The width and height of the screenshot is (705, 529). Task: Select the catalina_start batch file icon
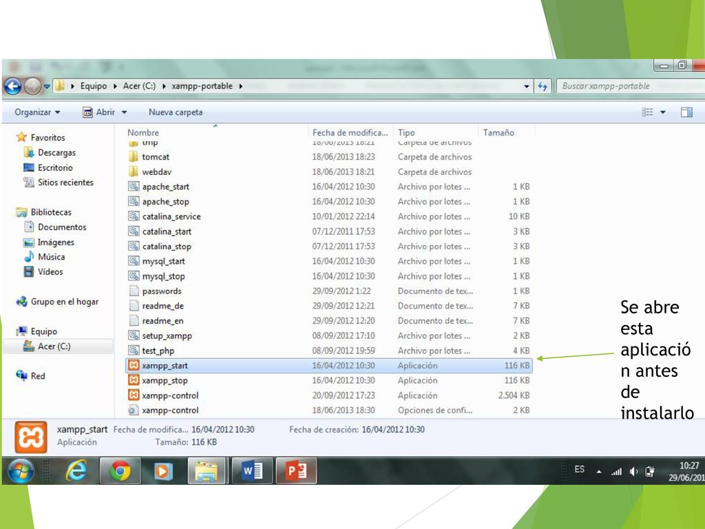[x=134, y=231]
